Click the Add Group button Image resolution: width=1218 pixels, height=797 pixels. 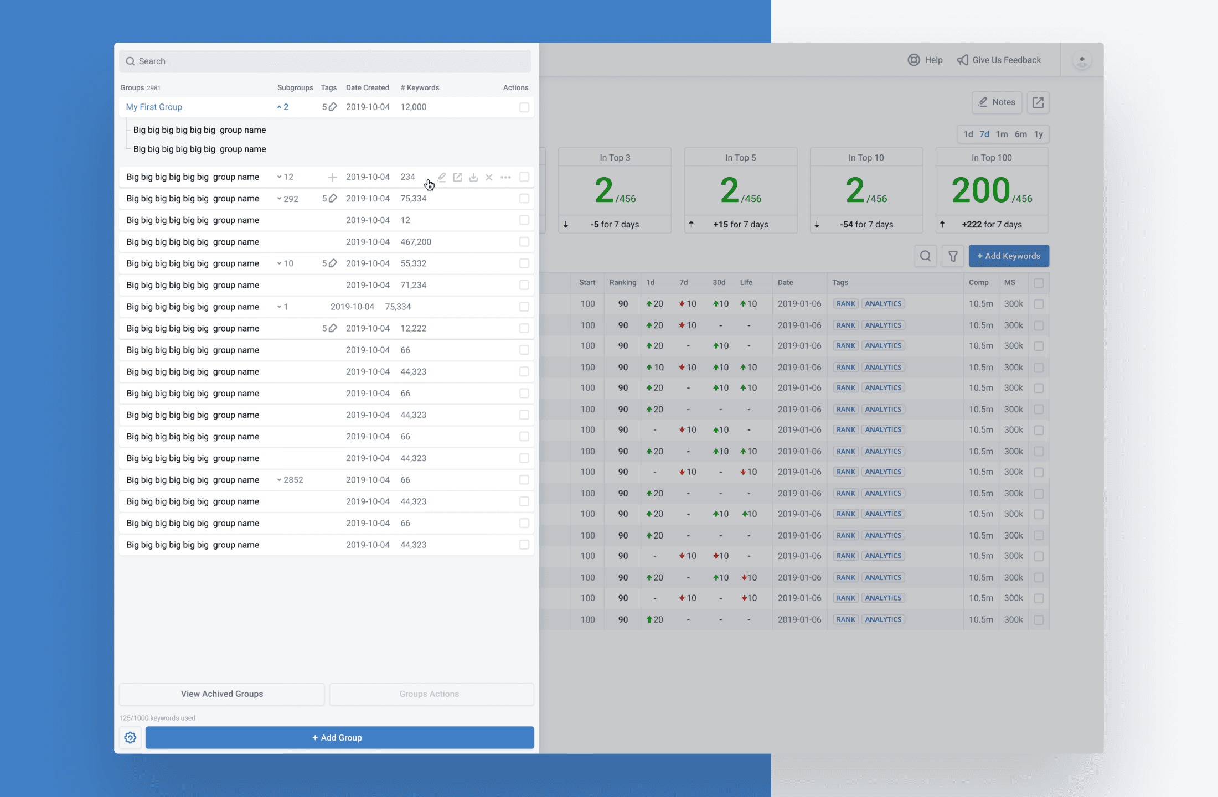tap(339, 738)
